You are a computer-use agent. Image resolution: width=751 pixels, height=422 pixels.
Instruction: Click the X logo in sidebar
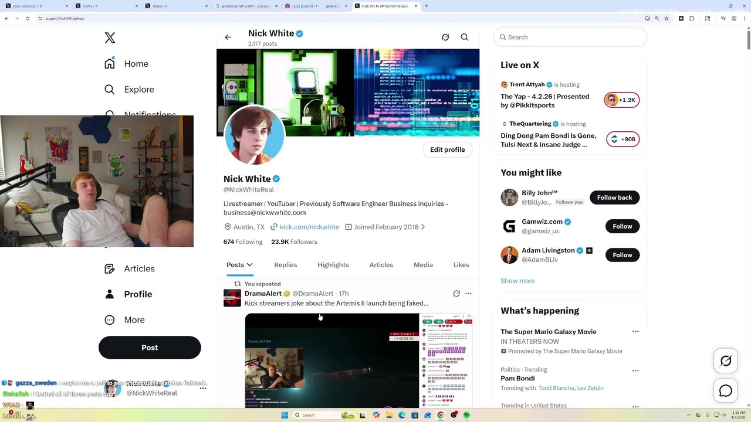110,38
